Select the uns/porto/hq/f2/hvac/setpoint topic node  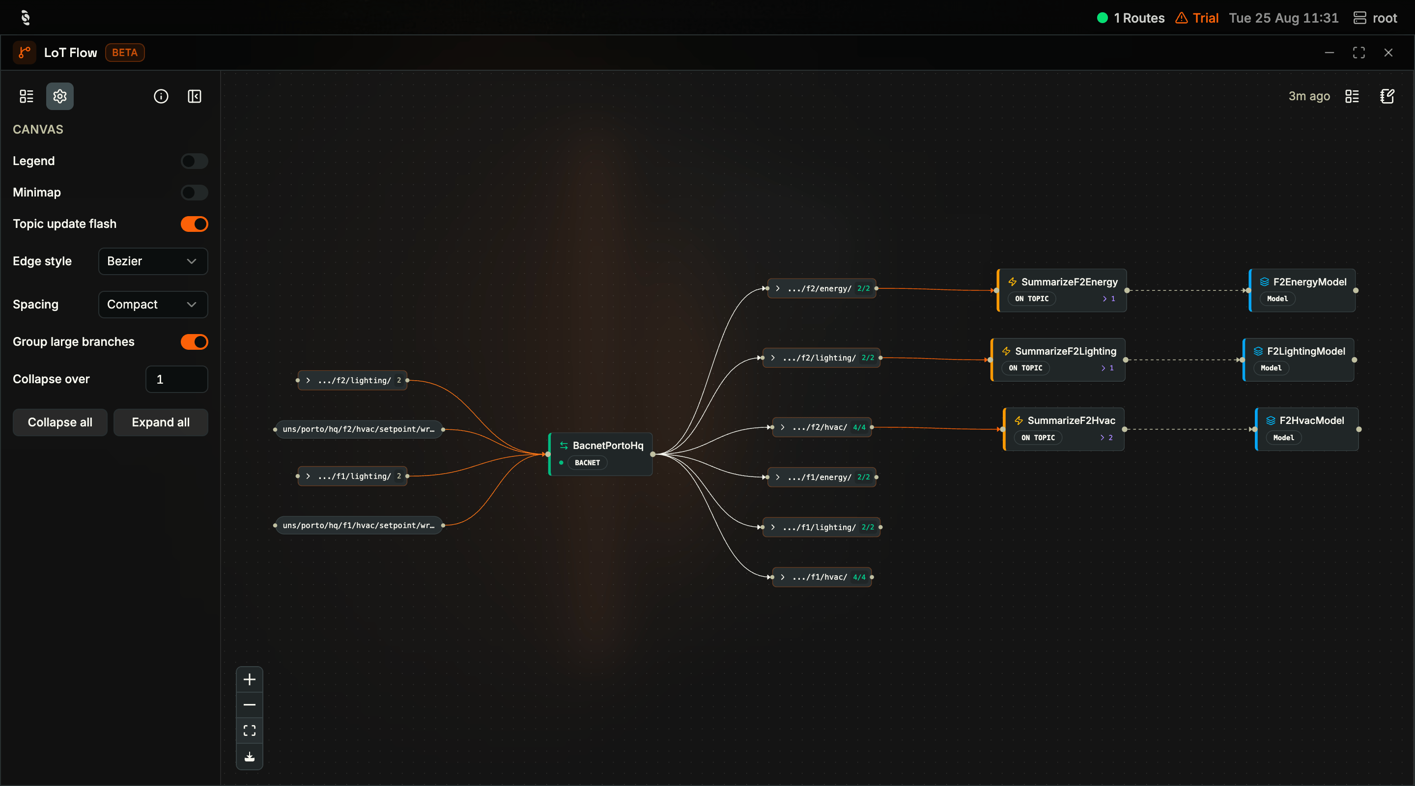click(359, 429)
